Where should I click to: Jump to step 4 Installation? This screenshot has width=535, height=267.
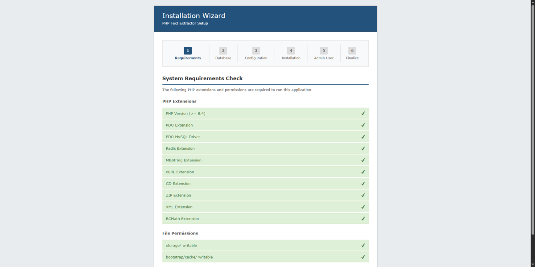click(291, 53)
